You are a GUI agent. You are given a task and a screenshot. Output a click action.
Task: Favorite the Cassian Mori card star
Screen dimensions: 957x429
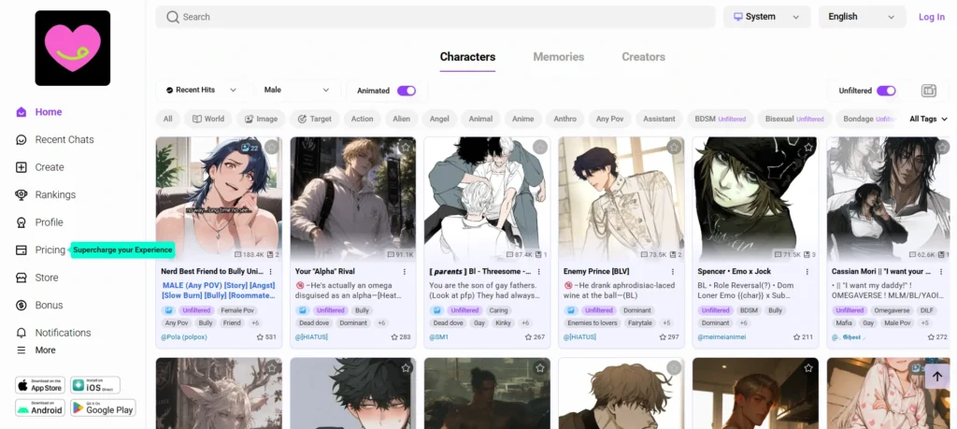[942, 147]
